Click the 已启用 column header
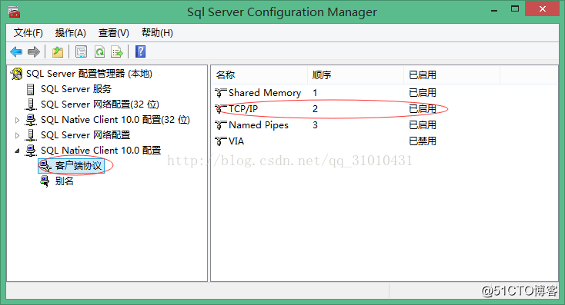The width and height of the screenshot is (565, 305). pos(452,75)
